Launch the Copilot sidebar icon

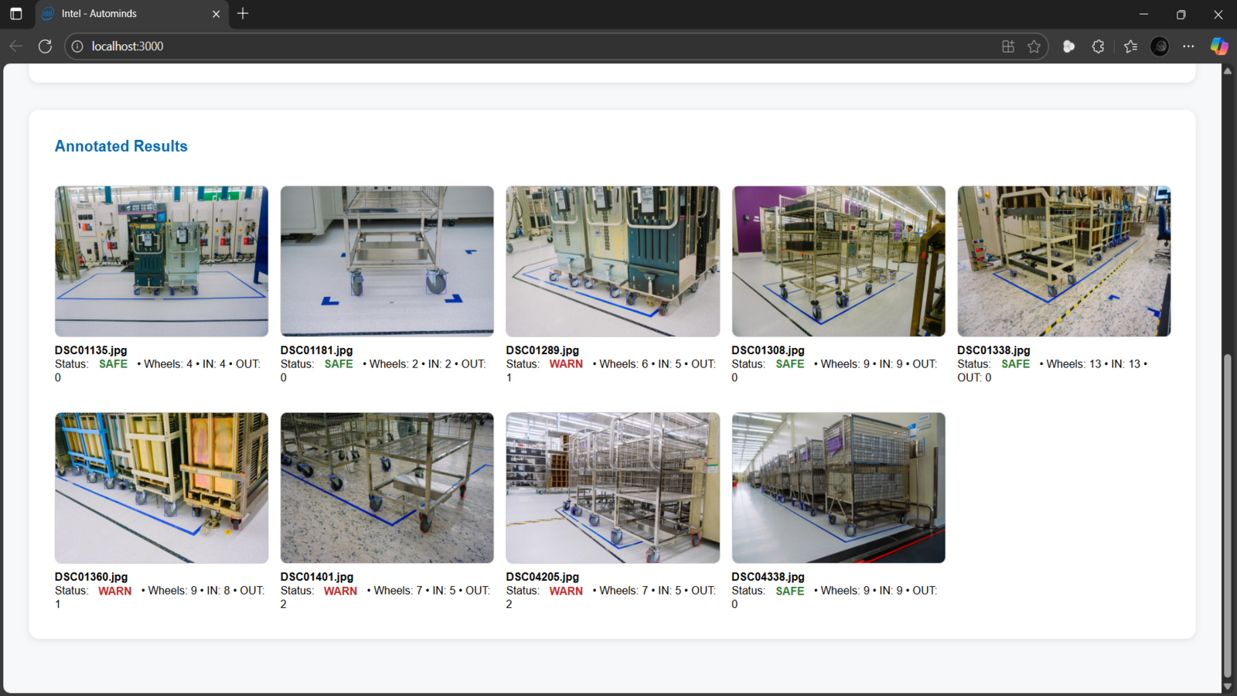pyautogui.click(x=1219, y=46)
